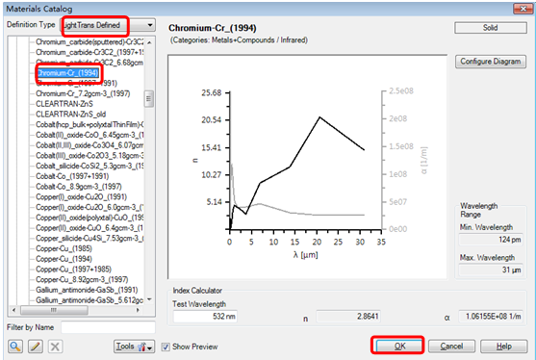Click the X delete material icon
Viewport: 536px width, 360px height.
pos(55,347)
